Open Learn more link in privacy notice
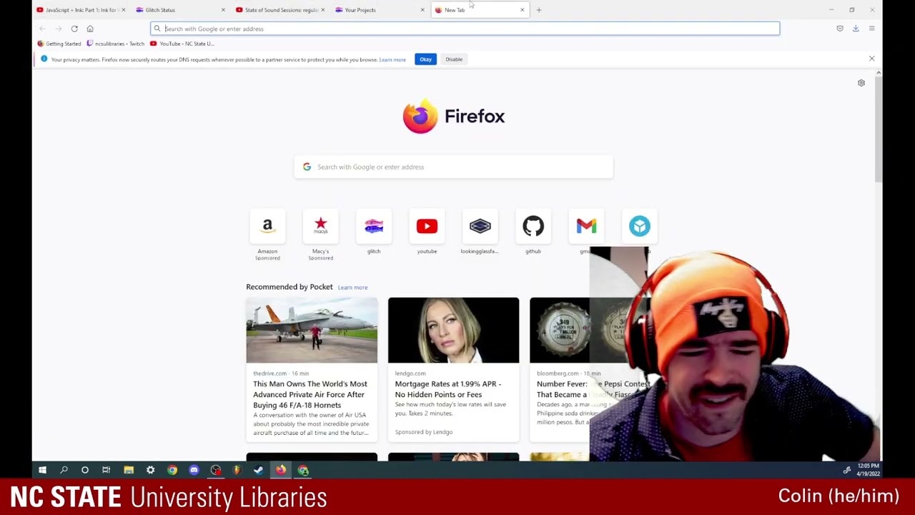The width and height of the screenshot is (915, 515). [392, 59]
